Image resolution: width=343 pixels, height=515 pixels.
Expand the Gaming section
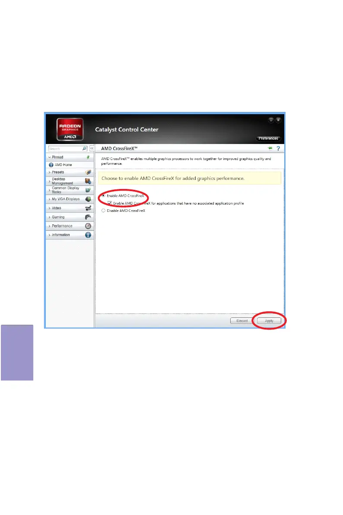(x=70, y=217)
